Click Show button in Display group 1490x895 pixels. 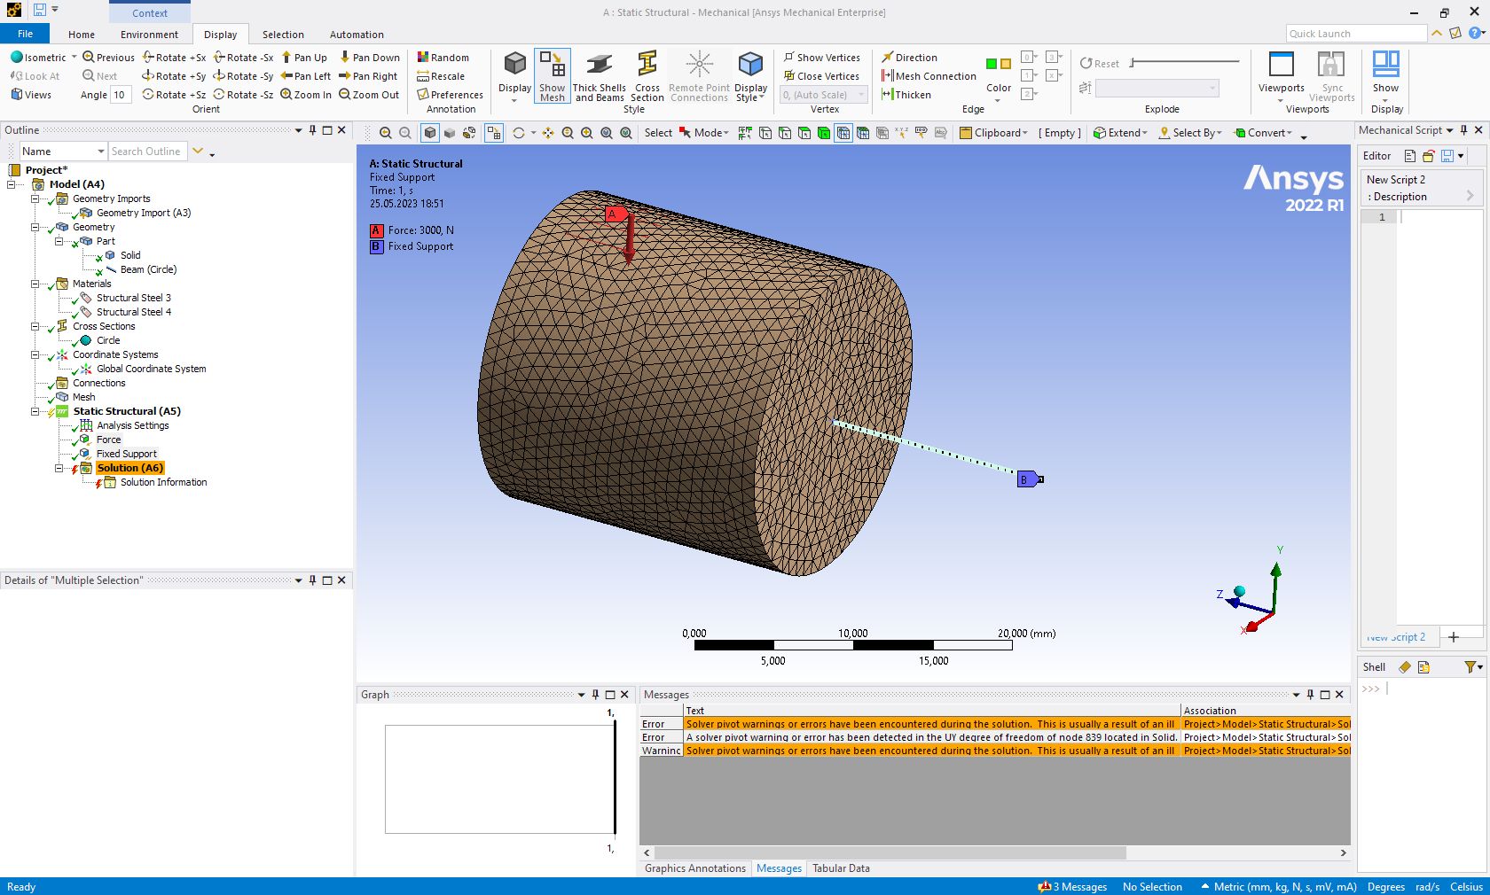(1385, 76)
